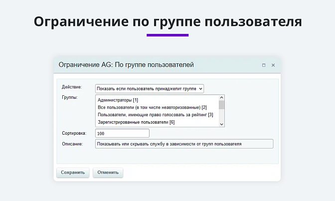The image size is (335, 201).
Task: Focus the Сортировка input field
Action: (122, 134)
